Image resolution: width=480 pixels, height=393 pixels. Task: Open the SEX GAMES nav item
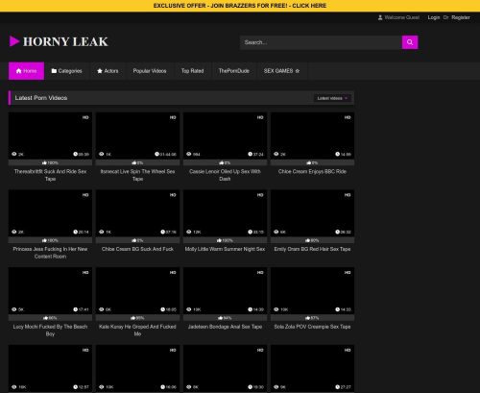(x=281, y=71)
